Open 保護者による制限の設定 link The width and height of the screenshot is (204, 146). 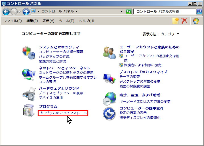[x=143, y=65]
